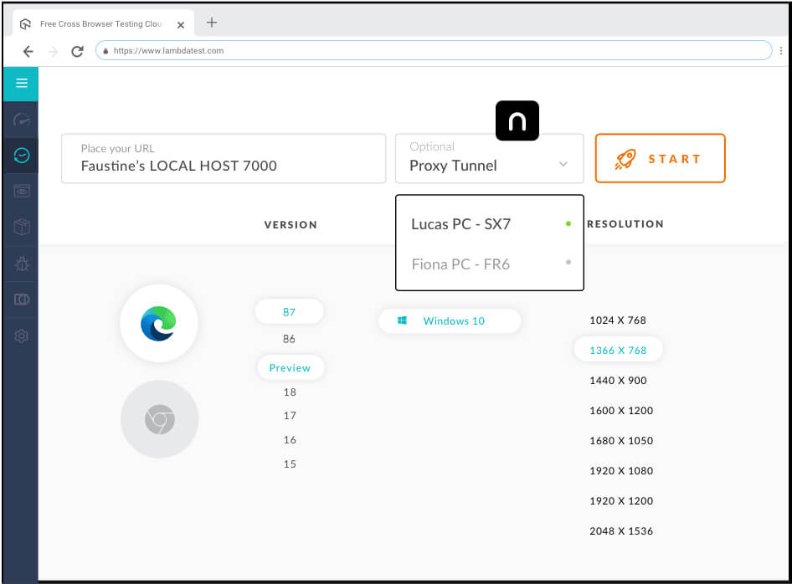The width and height of the screenshot is (792, 584).
Task: Select the bug tracker icon in sidebar
Action: pos(20,264)
